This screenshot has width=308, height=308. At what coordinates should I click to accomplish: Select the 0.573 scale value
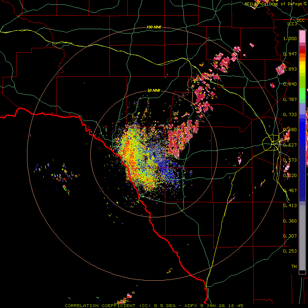tap(290, 160)
